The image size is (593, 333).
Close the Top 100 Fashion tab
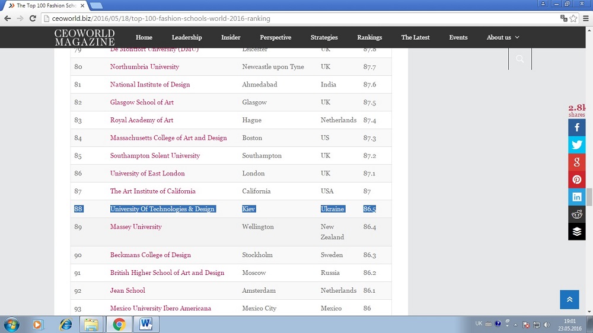pos(82,6)
